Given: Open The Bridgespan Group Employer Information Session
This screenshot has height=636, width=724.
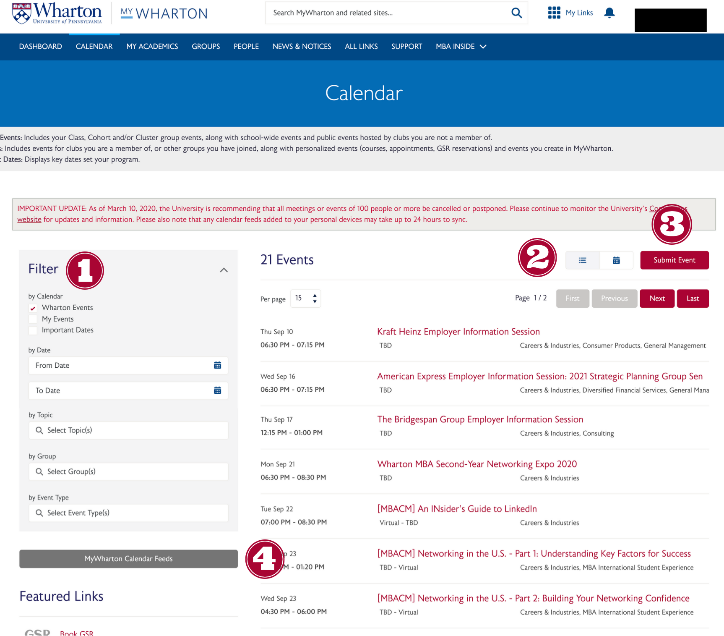Looking at the screenshot, I should point(480,419).
